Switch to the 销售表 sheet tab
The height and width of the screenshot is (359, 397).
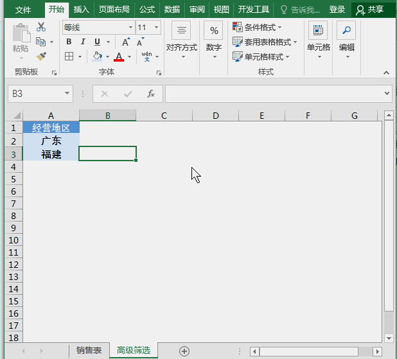[x=89, y=351]
